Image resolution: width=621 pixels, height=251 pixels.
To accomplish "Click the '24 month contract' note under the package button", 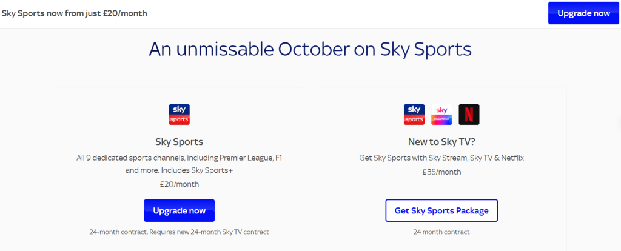I will [x=441, y=232].
